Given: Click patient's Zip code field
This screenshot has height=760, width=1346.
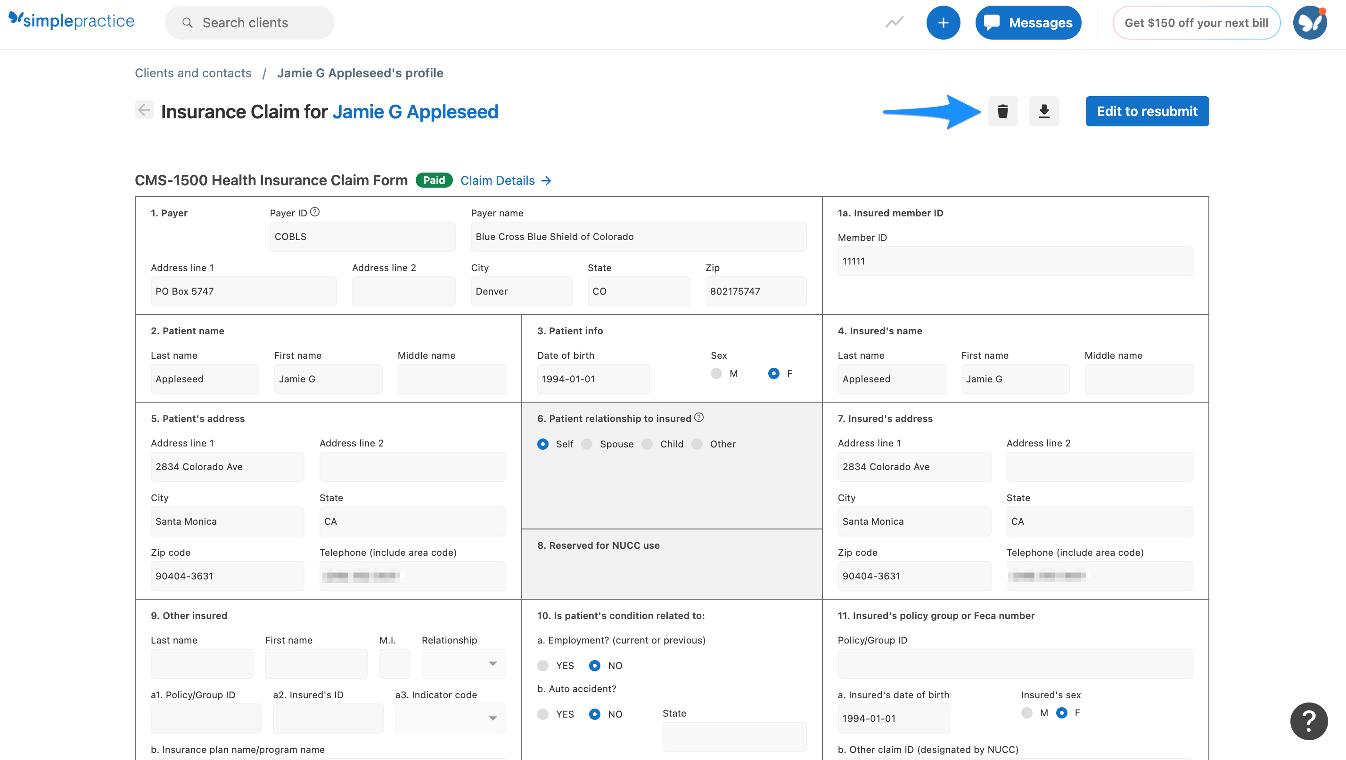Looking at the screenshot, I should (x=227, y=576).
